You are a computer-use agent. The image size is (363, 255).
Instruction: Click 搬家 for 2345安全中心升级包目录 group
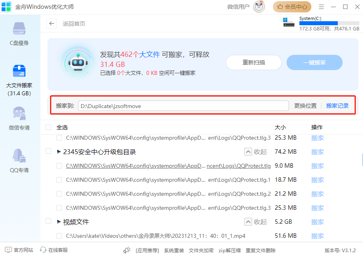(318, 152)
